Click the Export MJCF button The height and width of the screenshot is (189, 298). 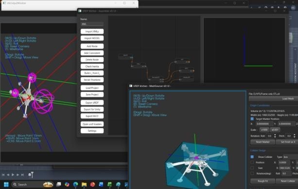92,116
